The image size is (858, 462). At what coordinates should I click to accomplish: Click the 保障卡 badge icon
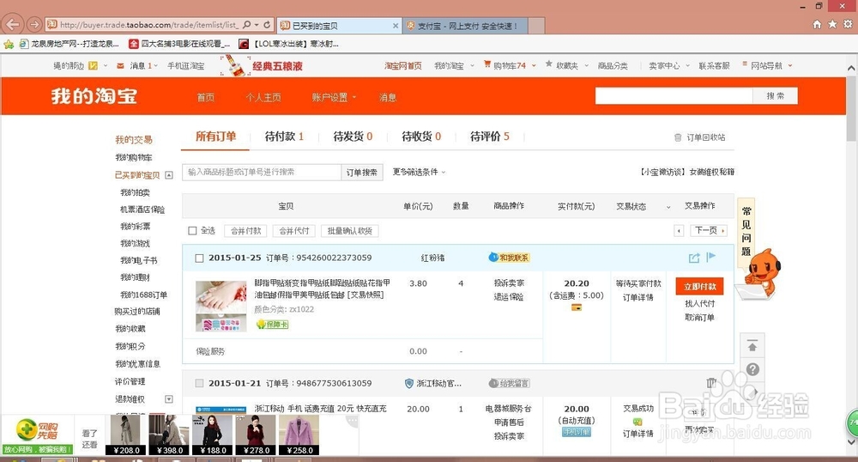coord(273,324)
